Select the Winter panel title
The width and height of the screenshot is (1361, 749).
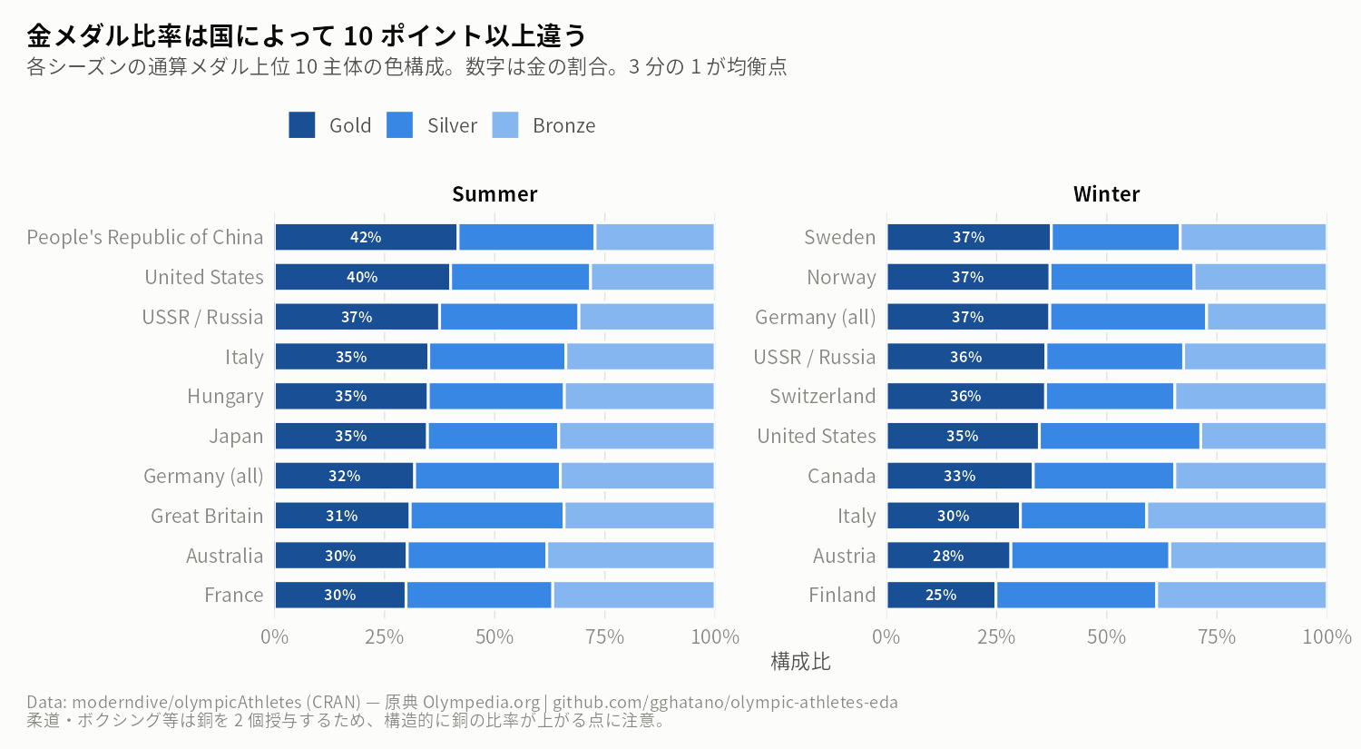pos(1107,194)
